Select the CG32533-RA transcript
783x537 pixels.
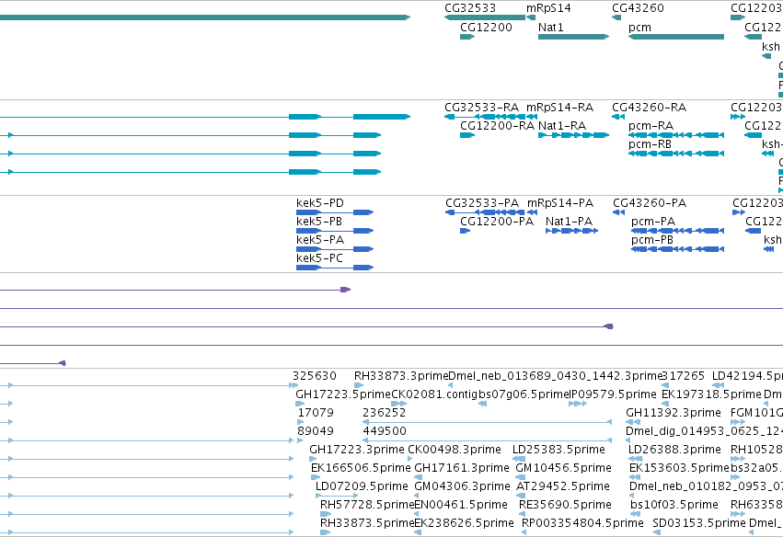click(x=484, y=117)
